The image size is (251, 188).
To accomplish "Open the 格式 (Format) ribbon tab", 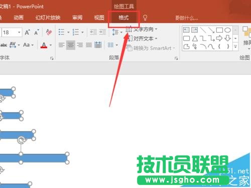I will pyautogui.click(x=123, y=17).
